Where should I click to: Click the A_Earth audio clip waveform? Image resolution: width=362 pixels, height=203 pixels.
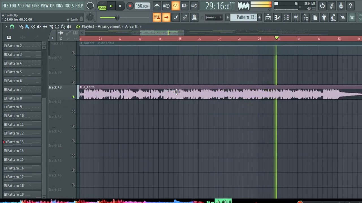click(221, 94)
